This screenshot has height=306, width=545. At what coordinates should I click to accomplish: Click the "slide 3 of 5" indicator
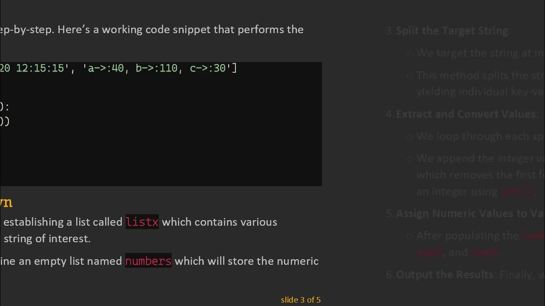[x=301, y=300]
